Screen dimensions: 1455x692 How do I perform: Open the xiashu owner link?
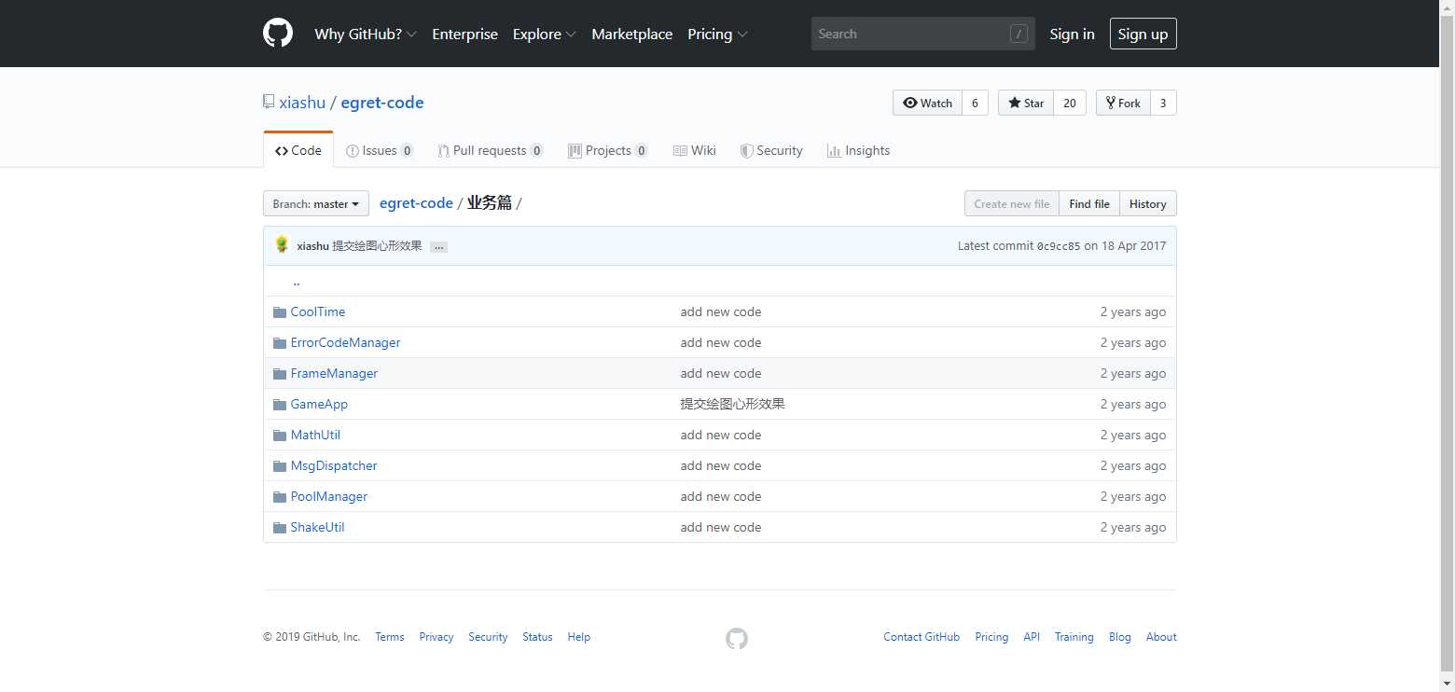point(302,103)
